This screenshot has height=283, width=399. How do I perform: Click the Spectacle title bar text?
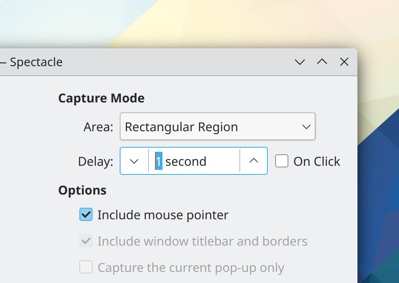(36, 62)
